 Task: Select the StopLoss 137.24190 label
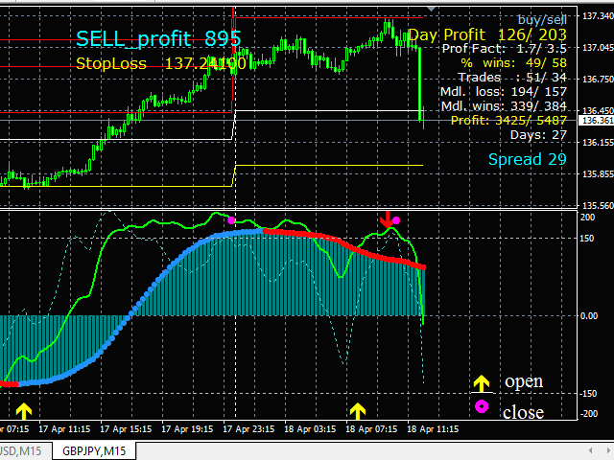tap(161, 63)
